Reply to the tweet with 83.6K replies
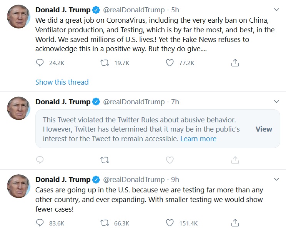 tap(40, 223)
